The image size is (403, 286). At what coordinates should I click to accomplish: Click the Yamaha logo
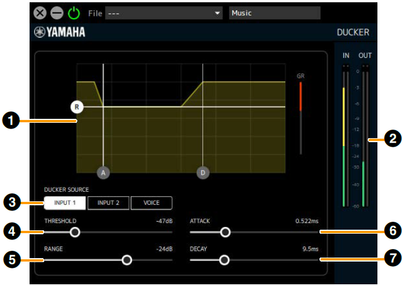(x=60, y=32)
